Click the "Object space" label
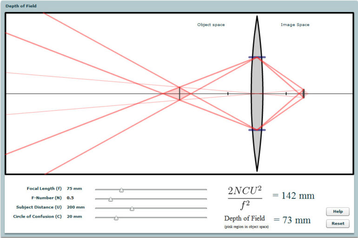 tap(211, 25)
